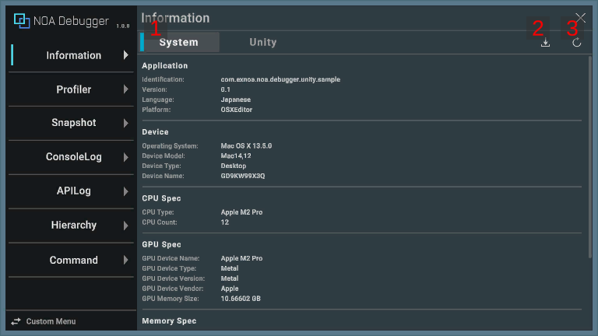Viewport: 598px width, 336px height.
Task: Click the Language value Japanese
Action: [236, 100]
